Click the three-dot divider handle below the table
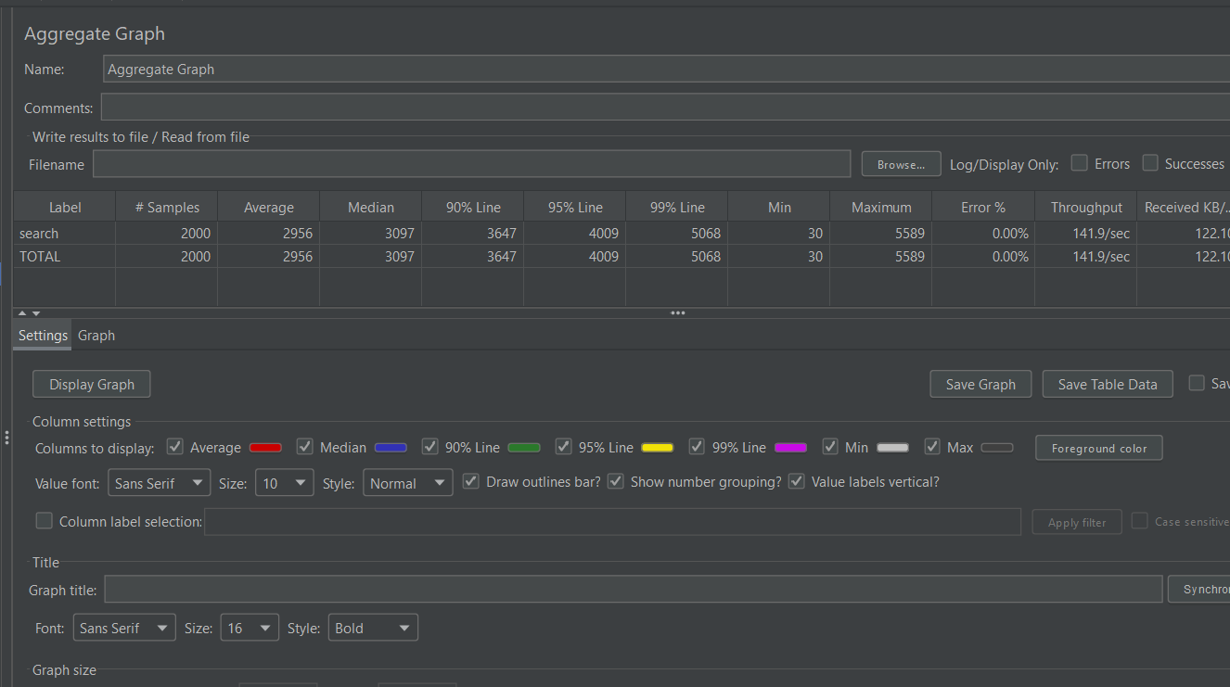The height and width of the screenshot is (687, 1230). click(678, 313)
